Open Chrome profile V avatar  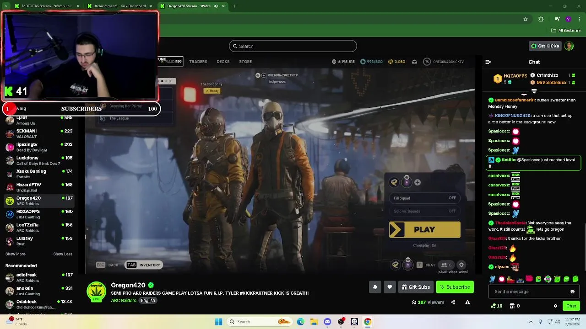(x=568, y=19)
